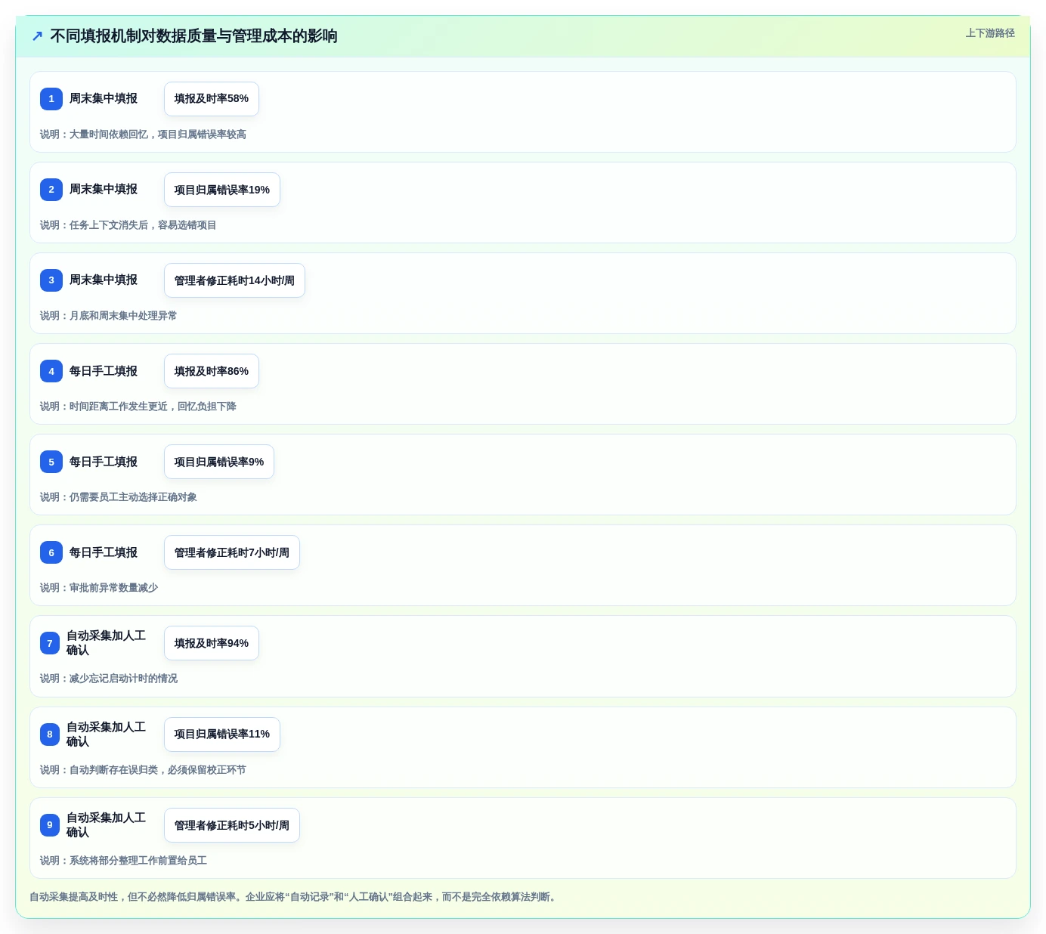Image resolution: width=1046 pixels, height=934 pixels.
Task: Click 每日手工填报 label in card 6
Action: (x=104, y=552)
